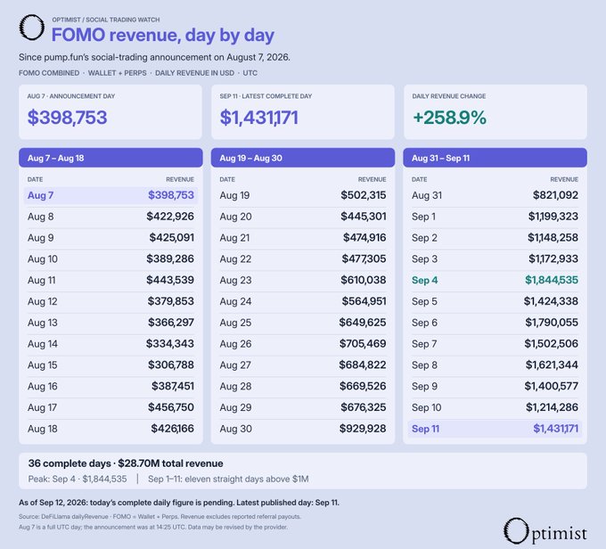The image size is (606, 549).
Task: Click the Aug 27 revenue $684,822
Action: click(x=363, y=365)
